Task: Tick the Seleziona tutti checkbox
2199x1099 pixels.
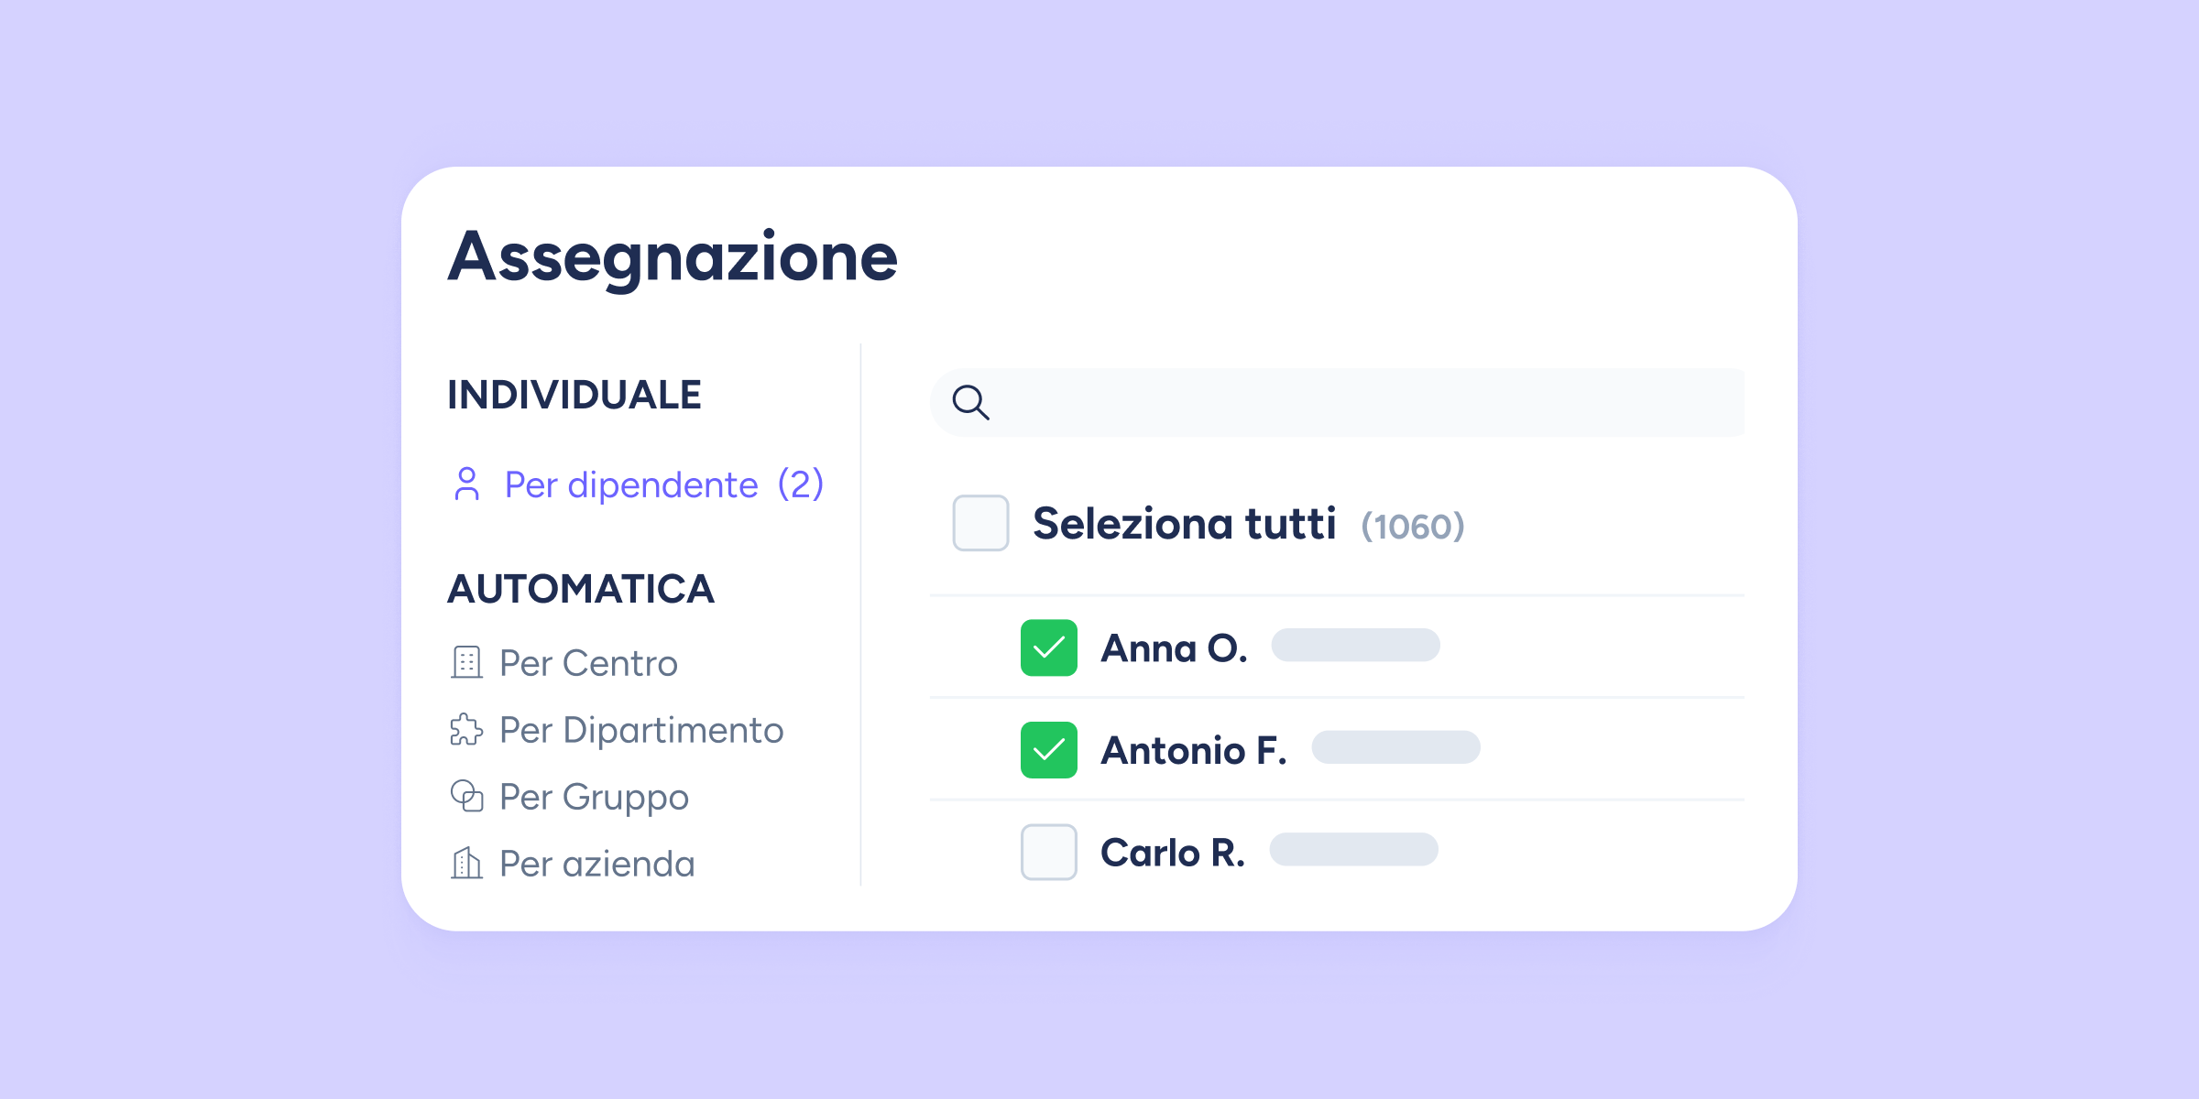Action: coord(980,523)
